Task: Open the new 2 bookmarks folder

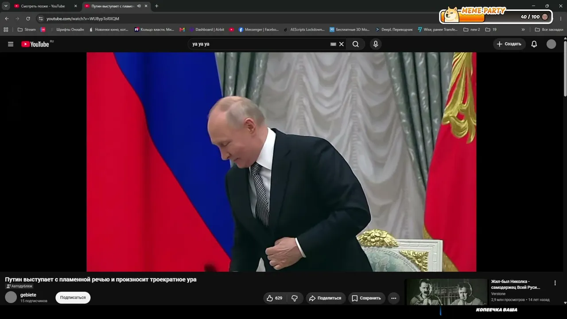Action: point(472,30)
